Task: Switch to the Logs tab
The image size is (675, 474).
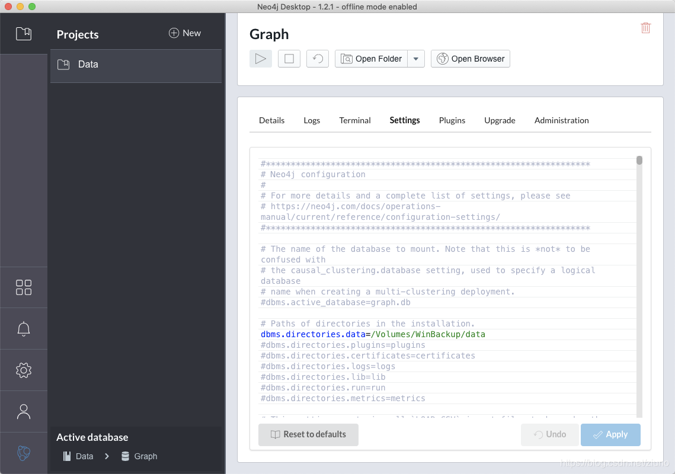Action: pos(312,120)
